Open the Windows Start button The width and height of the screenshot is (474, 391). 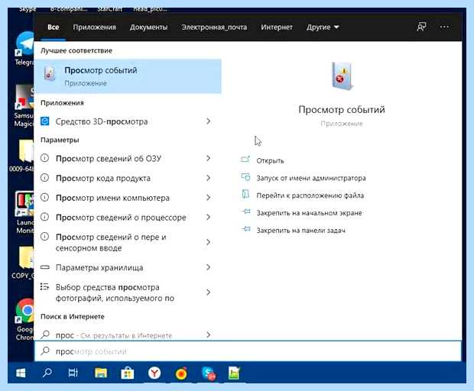(x=21, y=373)
